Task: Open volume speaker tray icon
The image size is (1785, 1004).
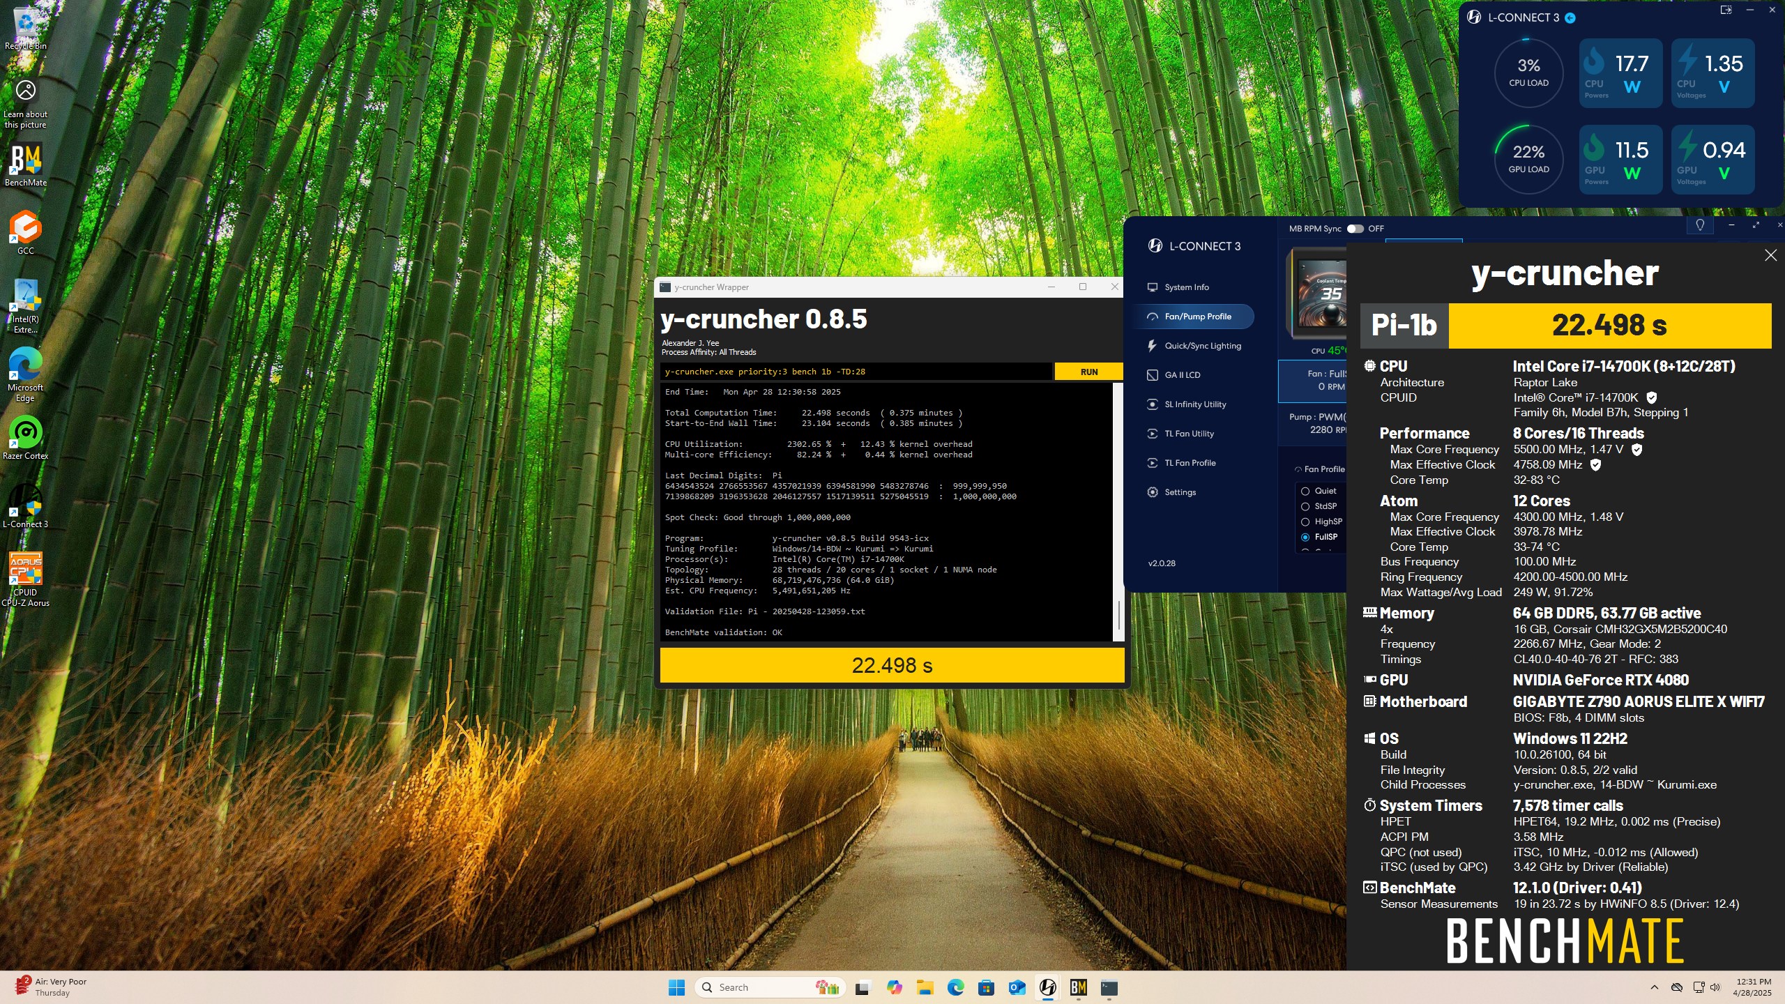Action: [x=1715, y=987]
